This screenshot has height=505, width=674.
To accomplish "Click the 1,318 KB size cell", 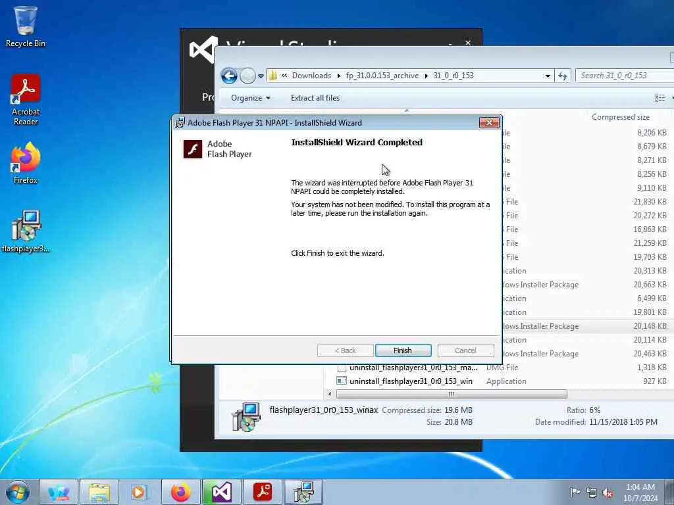I will click(652, 368).
